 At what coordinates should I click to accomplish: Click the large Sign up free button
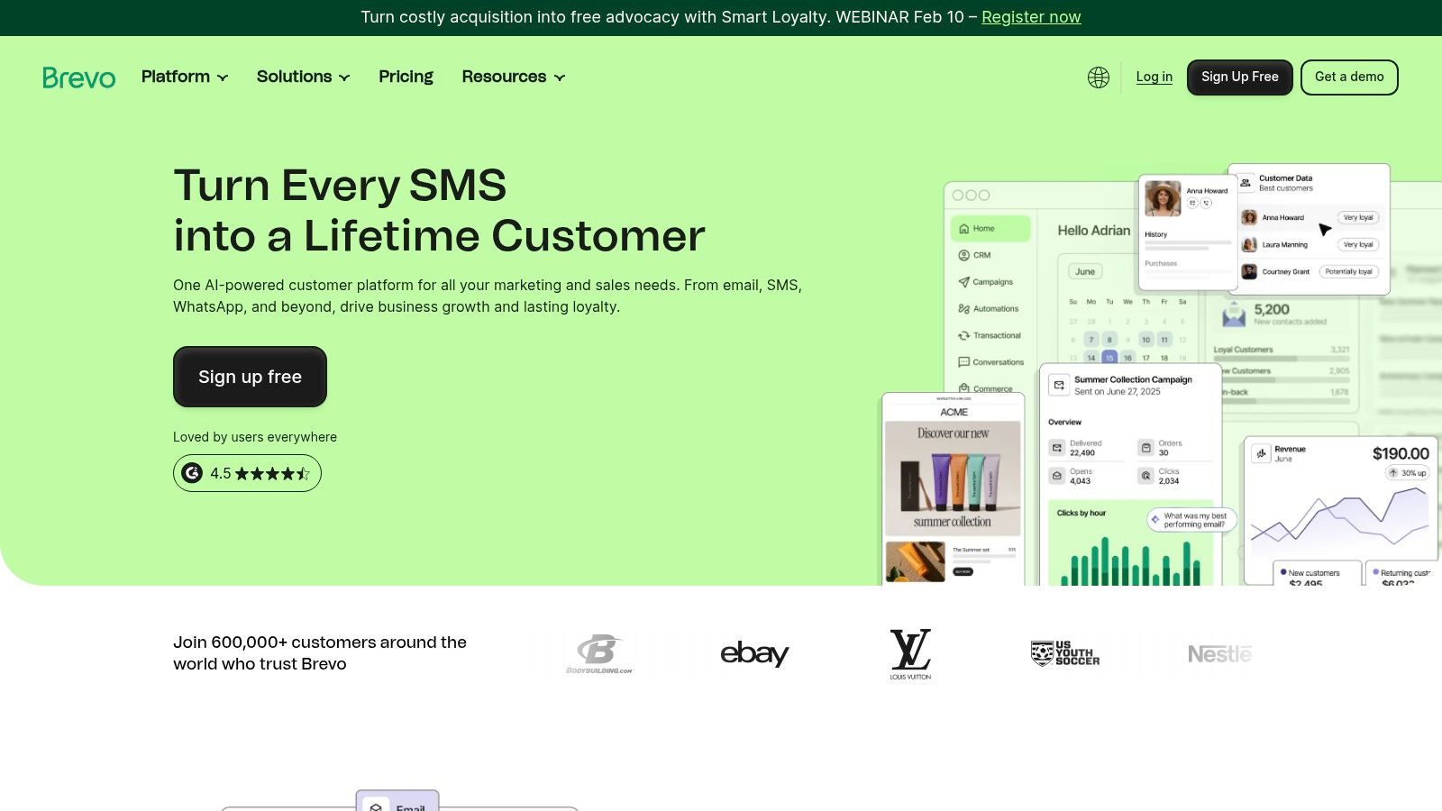[250, 377]
